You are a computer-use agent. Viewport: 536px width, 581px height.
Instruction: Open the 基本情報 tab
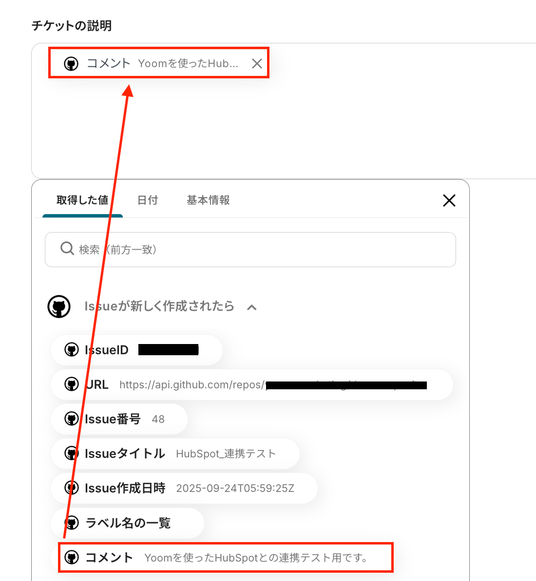click(x=208, y=200)
